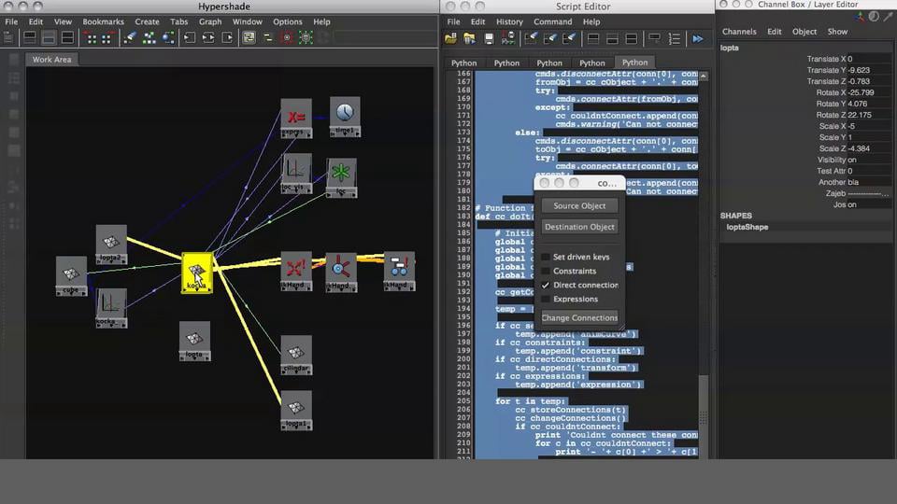This screenshot has width=897, height=504.
Task: Save script to shelf icon
Action: [x=507, y=39]
